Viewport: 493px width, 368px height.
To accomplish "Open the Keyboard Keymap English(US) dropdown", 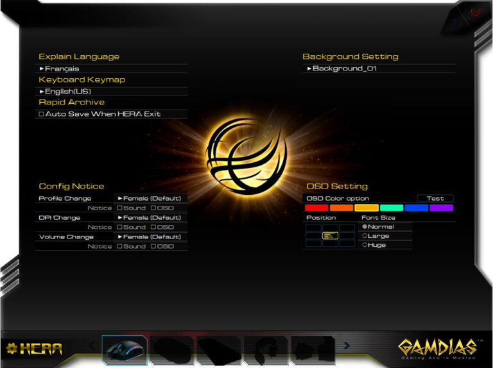I will coord(112,92).
